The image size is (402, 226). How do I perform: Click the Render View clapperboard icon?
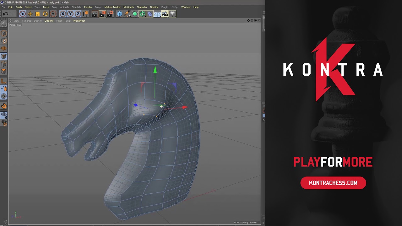95,14
